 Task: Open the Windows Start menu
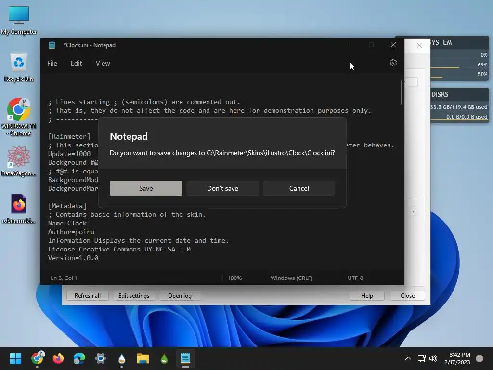[x=15, y=358]
